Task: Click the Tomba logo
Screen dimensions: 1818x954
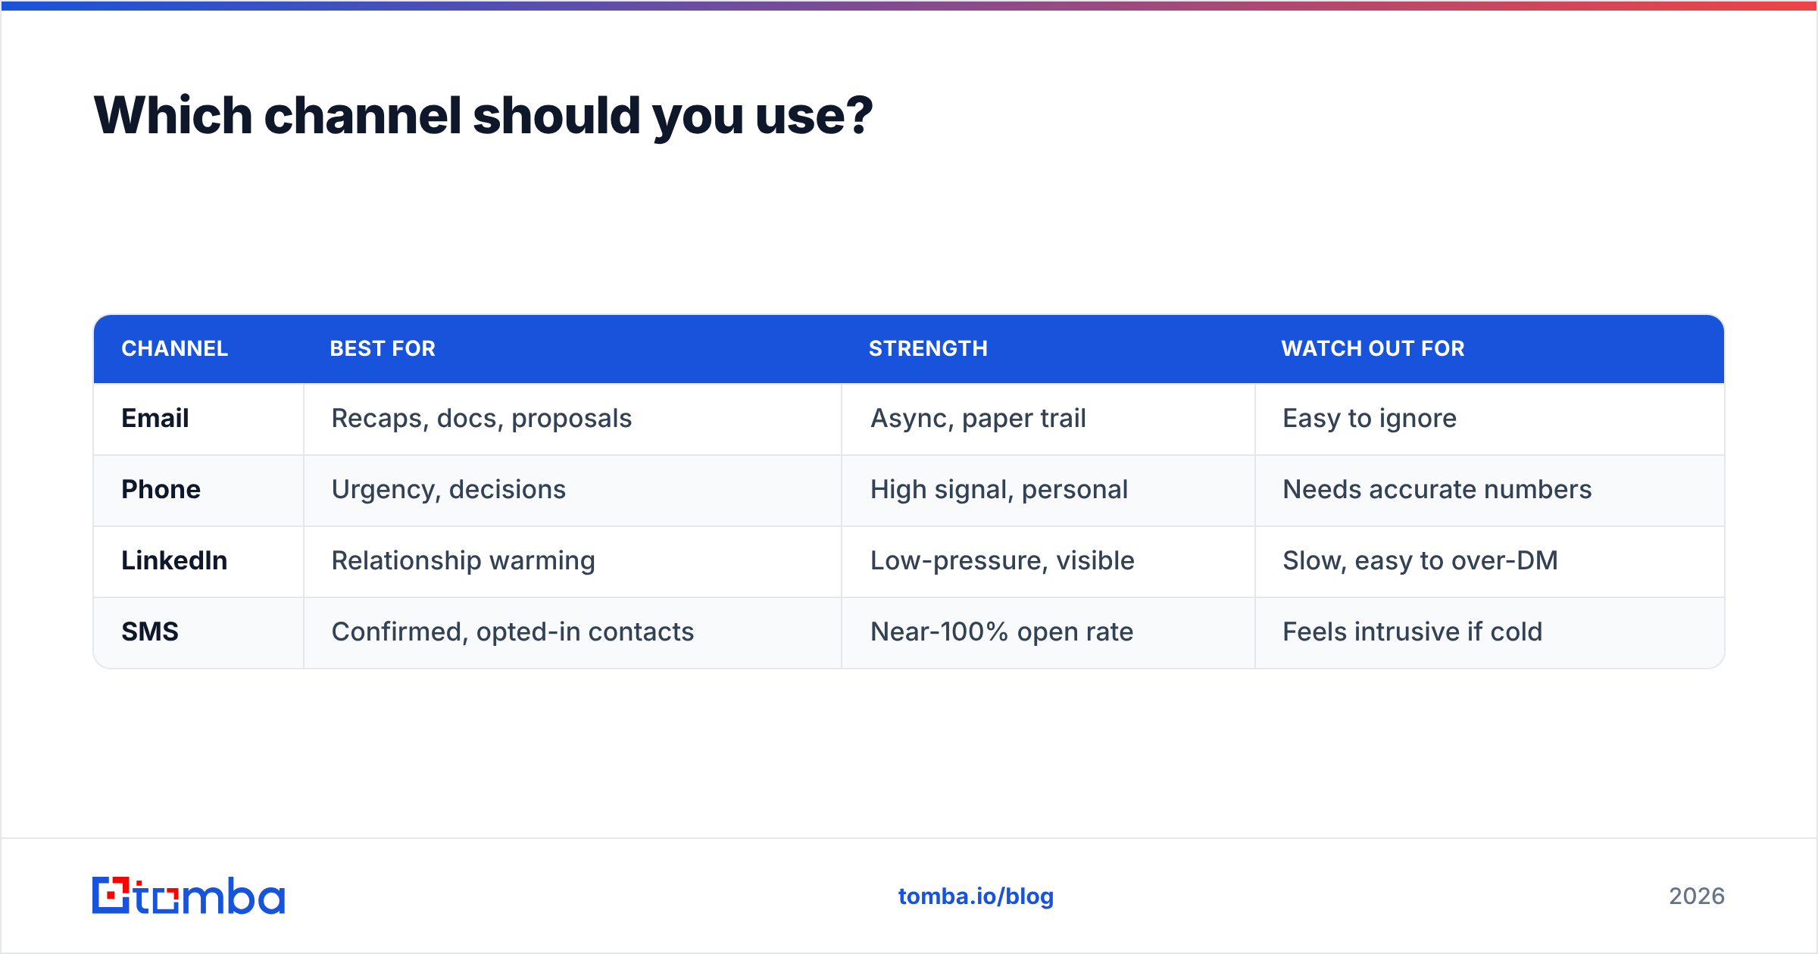Action: pos(189,896)
